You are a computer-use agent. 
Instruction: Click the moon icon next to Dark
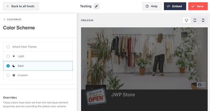(14, 66)
